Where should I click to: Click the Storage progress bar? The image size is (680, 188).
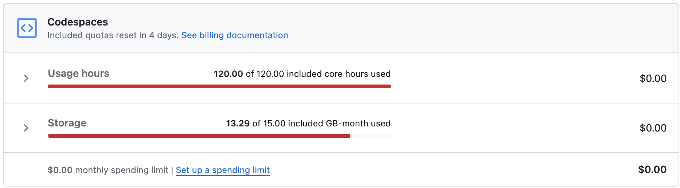tap(219, 136)
